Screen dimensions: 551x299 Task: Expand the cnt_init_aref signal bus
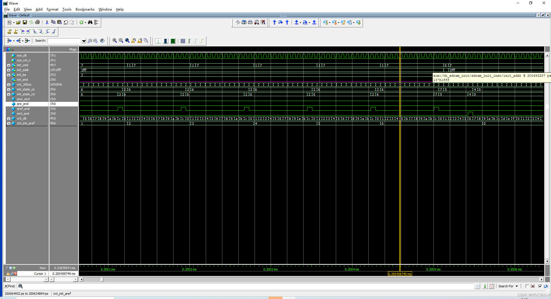point(9,124)
